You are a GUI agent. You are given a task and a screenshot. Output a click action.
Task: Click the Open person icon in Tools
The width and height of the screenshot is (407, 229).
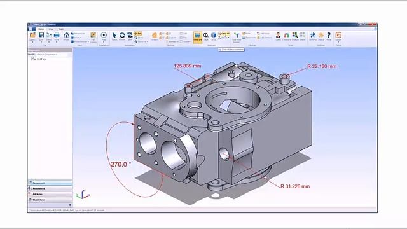[x=279, y=35]
